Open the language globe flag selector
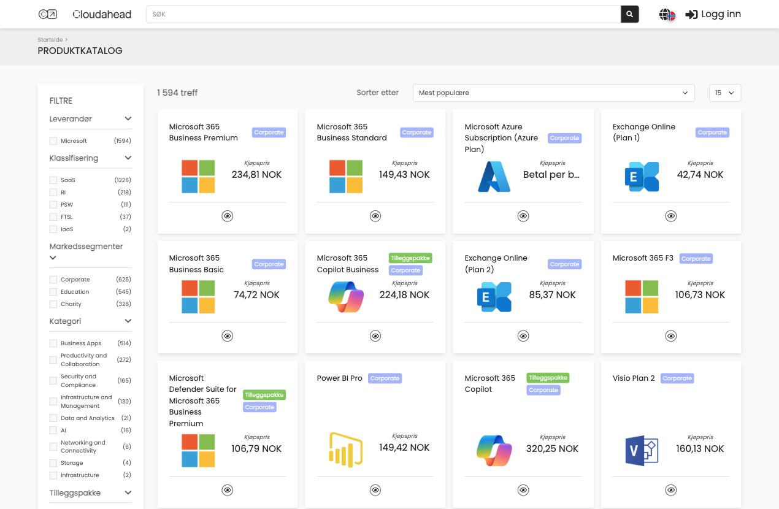The image size is (779, 509). 667,14
